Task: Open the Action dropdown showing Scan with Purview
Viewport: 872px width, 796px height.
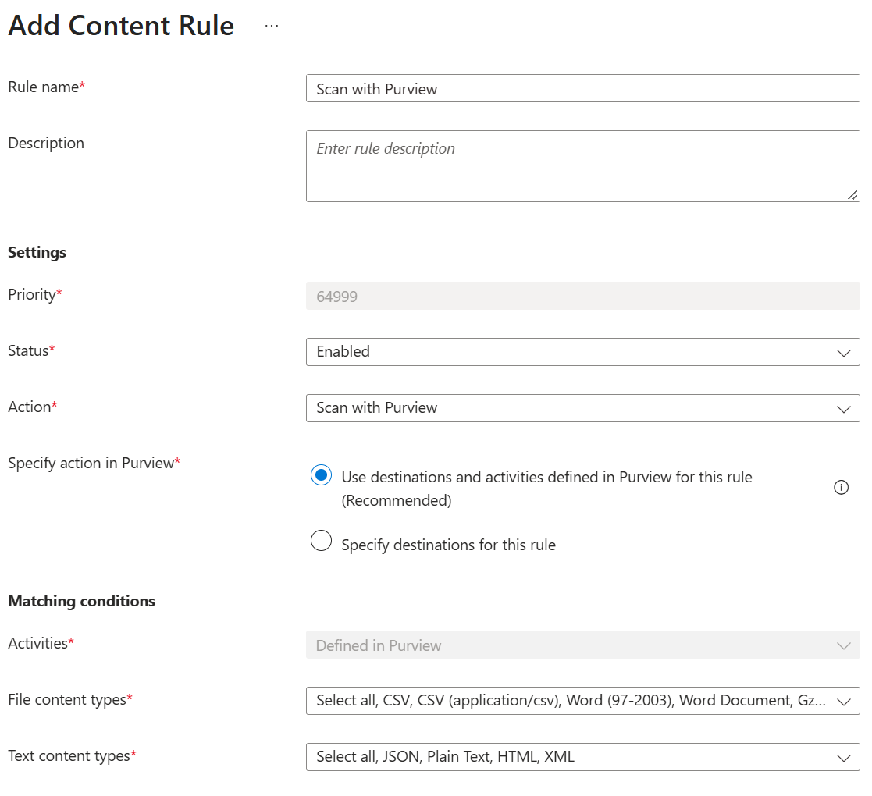Action: click(583, 408)
